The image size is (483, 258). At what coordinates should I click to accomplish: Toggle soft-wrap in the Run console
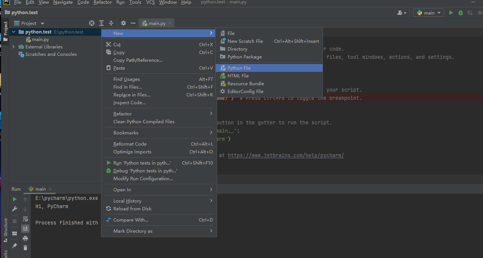click(25, 220)
